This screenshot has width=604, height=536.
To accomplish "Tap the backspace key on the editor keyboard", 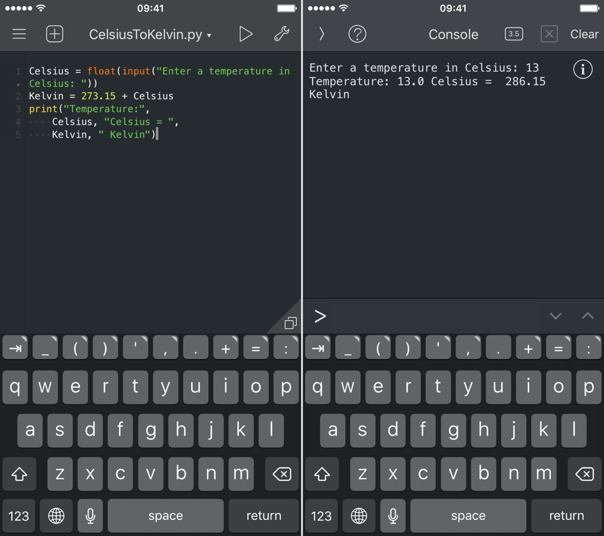I will click(x=282, y=474).
